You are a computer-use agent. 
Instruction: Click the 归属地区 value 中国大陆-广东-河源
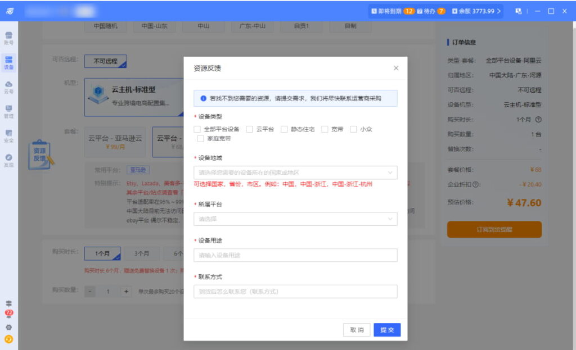[515, 75]
